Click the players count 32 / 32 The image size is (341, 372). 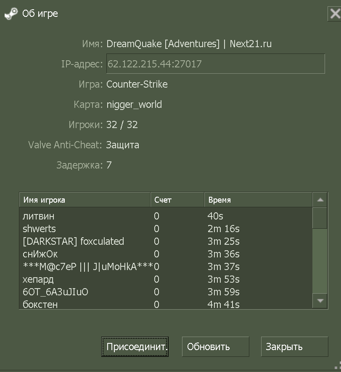122,125
